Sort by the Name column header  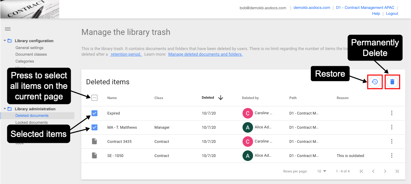(x=112, y=98)
